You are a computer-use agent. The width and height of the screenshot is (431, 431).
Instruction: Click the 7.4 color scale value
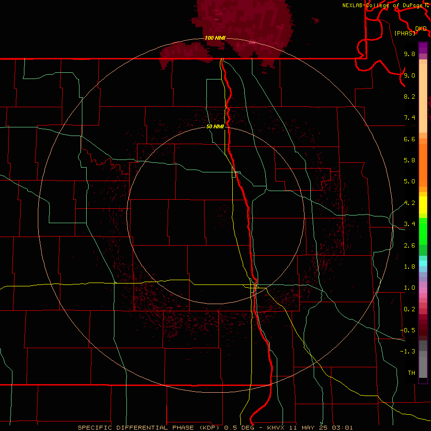(409, 118)
